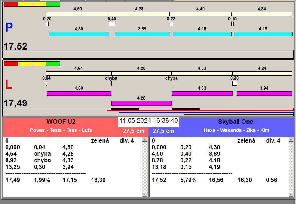The height and width of the screenshot is (204, 296).
Task: Click the white pass marker under 0,20
Action: [x=48, y=24]
